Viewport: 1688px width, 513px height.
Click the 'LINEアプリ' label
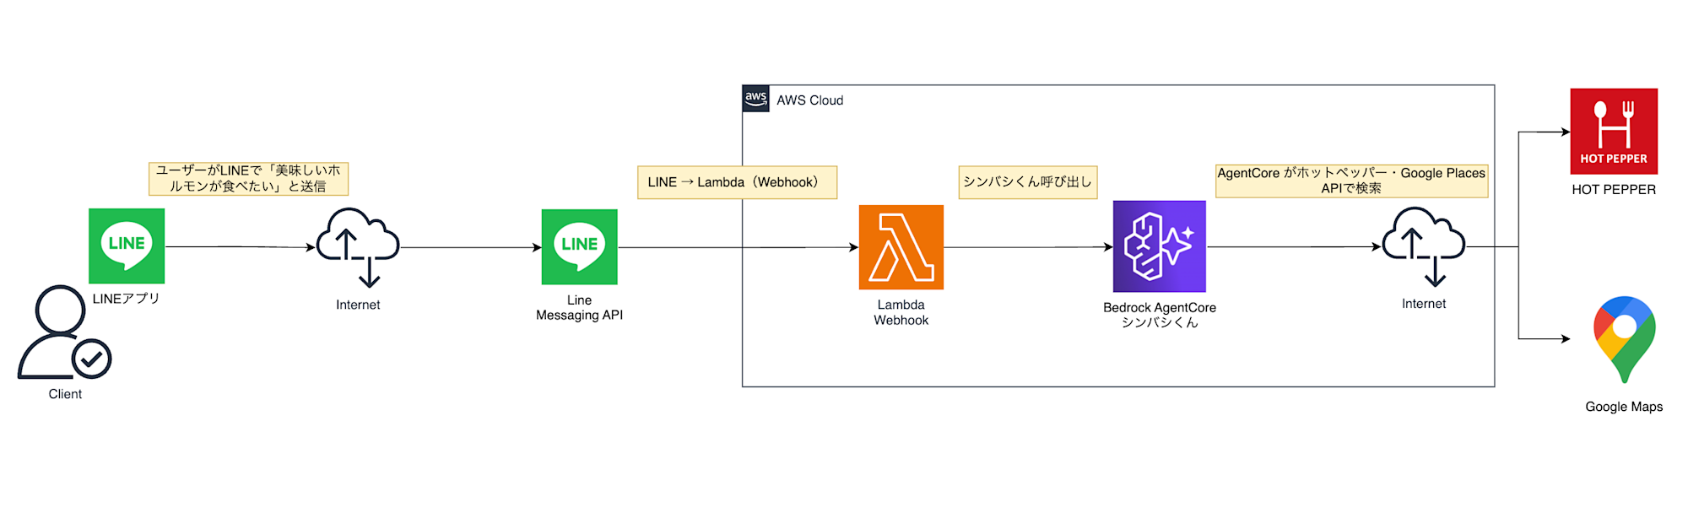(126, 299)
